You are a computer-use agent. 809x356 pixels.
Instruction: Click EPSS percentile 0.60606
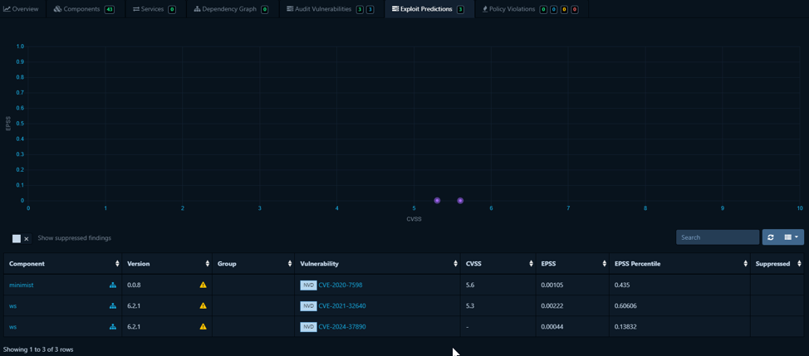point(625,306)
